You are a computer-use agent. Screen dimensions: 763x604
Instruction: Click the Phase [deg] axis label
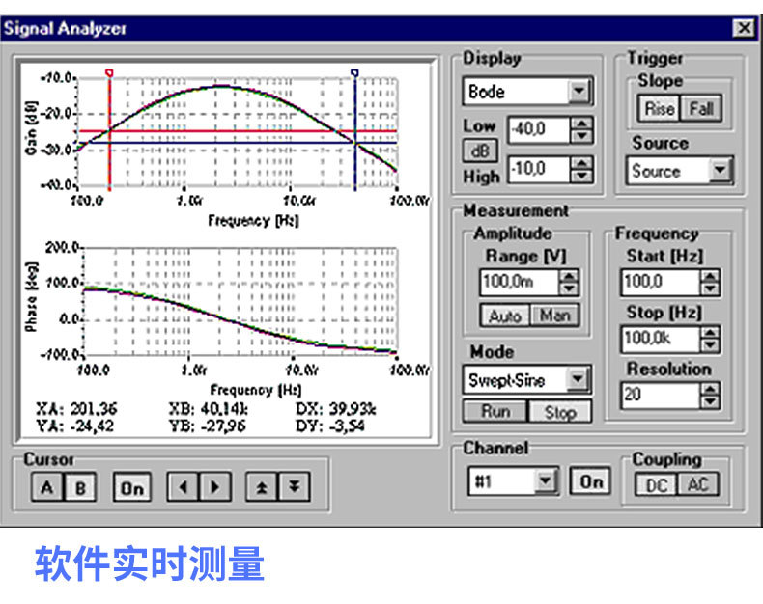(32, 297)
